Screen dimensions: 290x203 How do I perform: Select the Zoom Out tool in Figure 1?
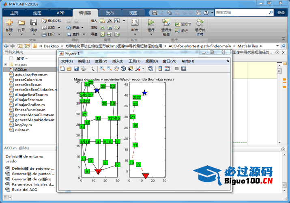tap(109, 69)
